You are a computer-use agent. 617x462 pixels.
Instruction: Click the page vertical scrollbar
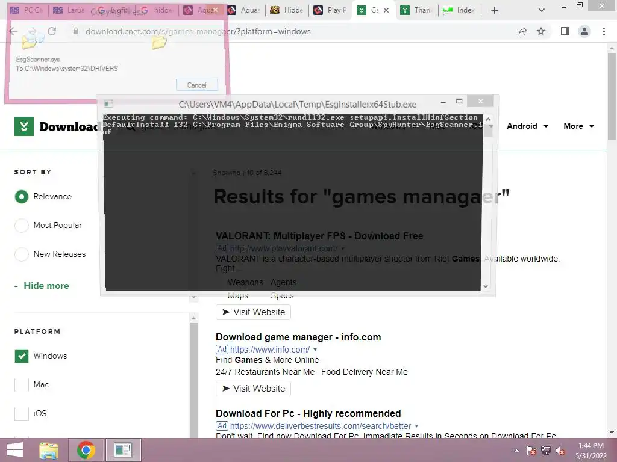tap(612, 96)
